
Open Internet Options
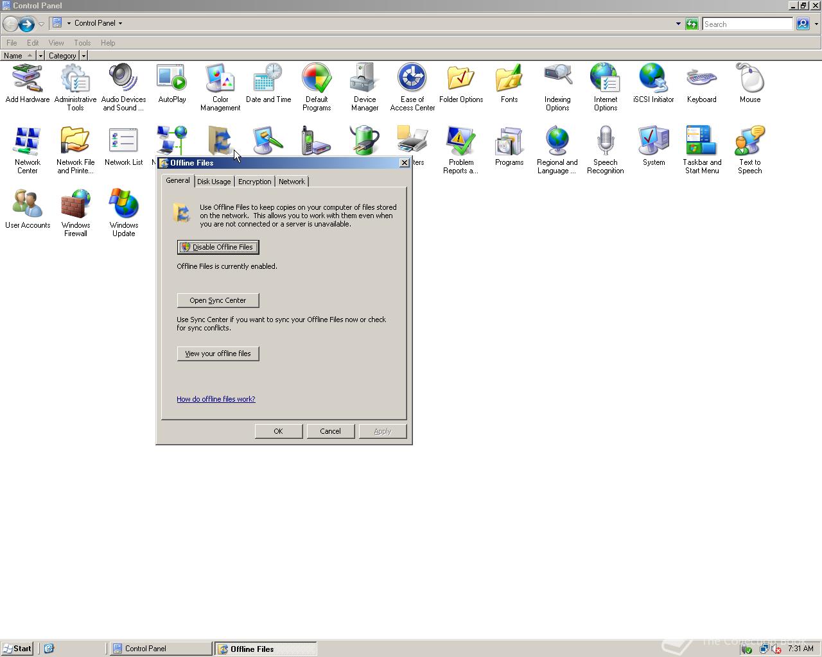point(606,88)
